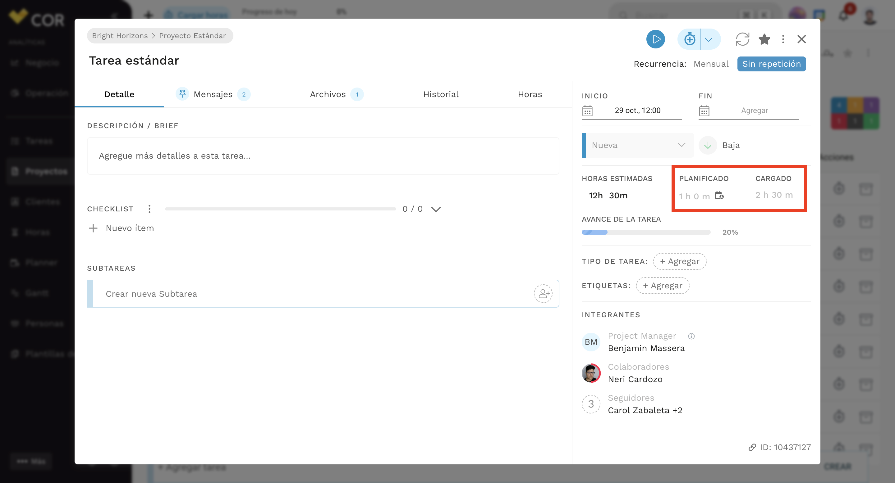Click Benjamin Massera name
The width and height of the screenshot is (895, 483).
(646, 348)
